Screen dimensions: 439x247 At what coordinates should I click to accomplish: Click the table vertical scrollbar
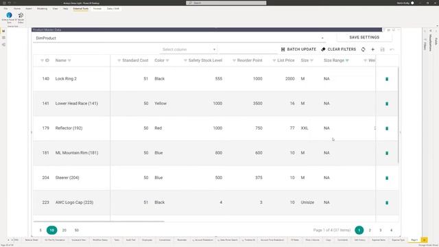click(x=398, y=115)
